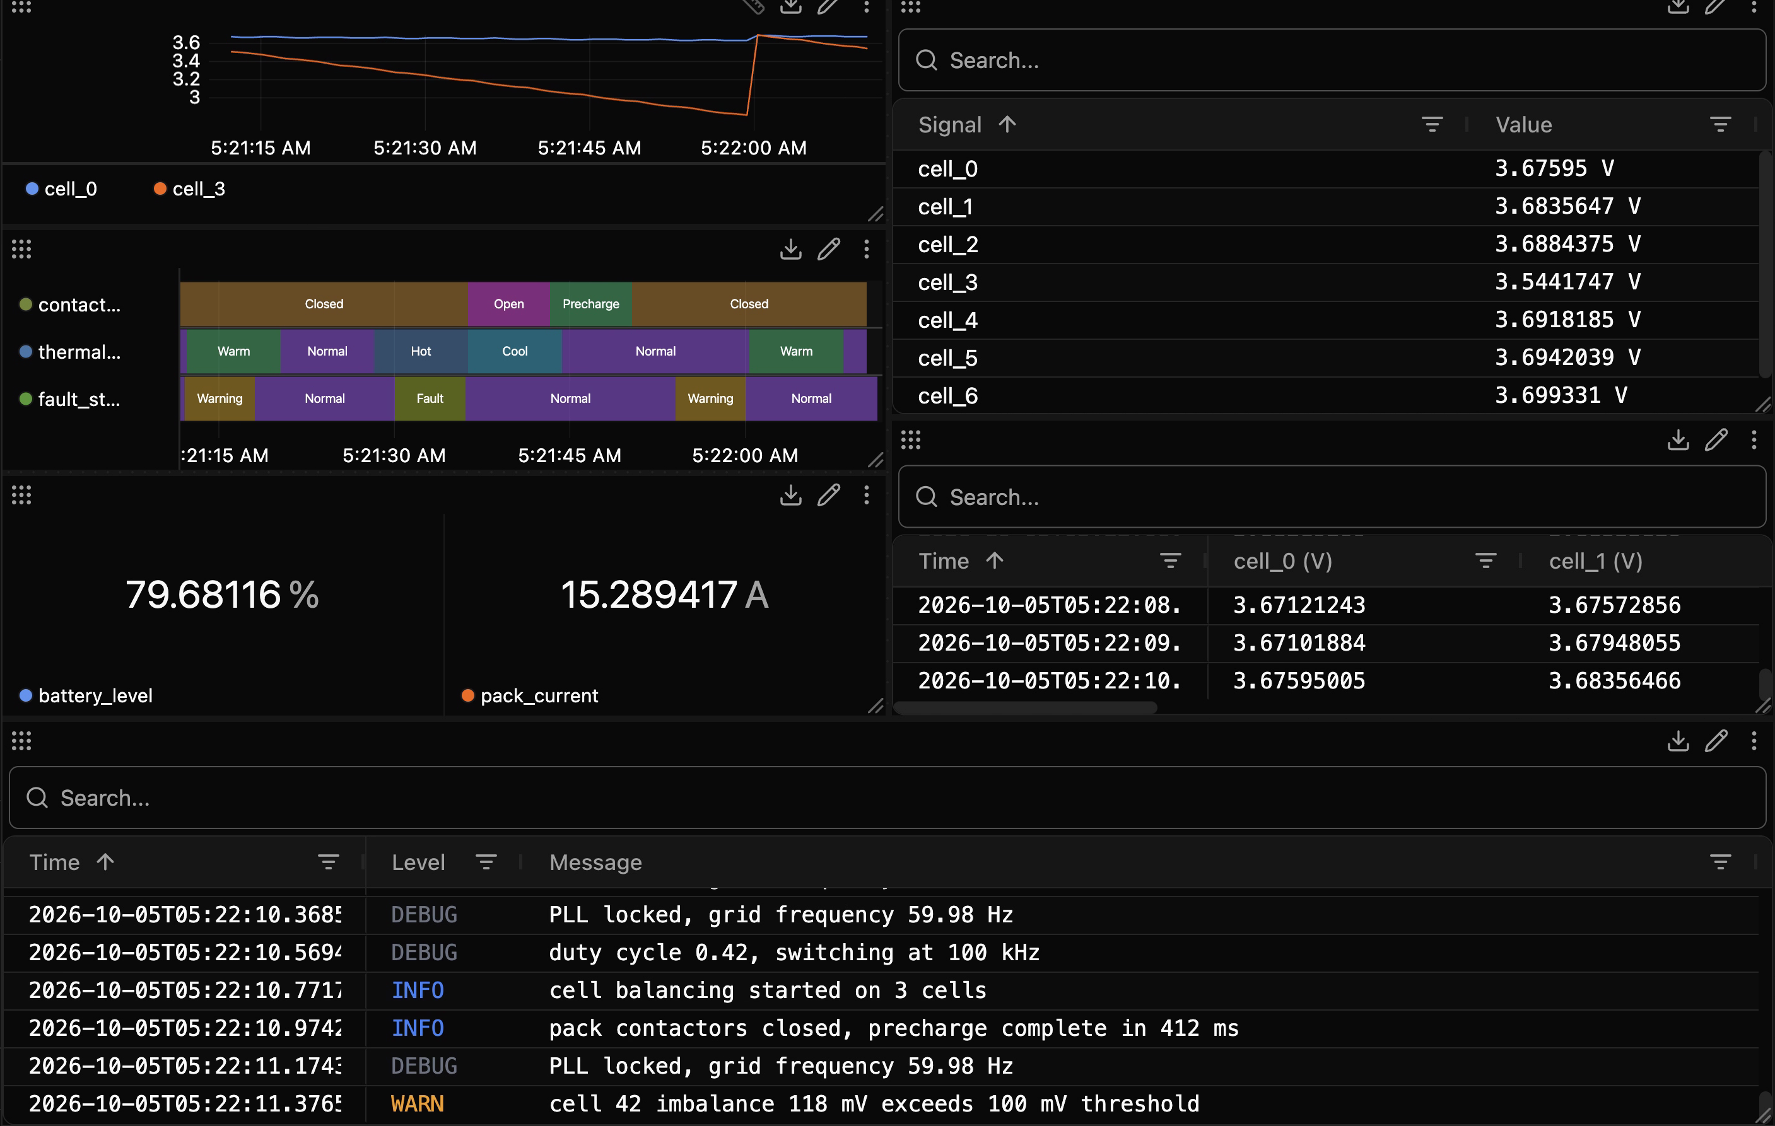This screenshot has width=1775, height=1126.
Task: Click the cell_1 (V) column header
Action: [x=1596, y=560]
